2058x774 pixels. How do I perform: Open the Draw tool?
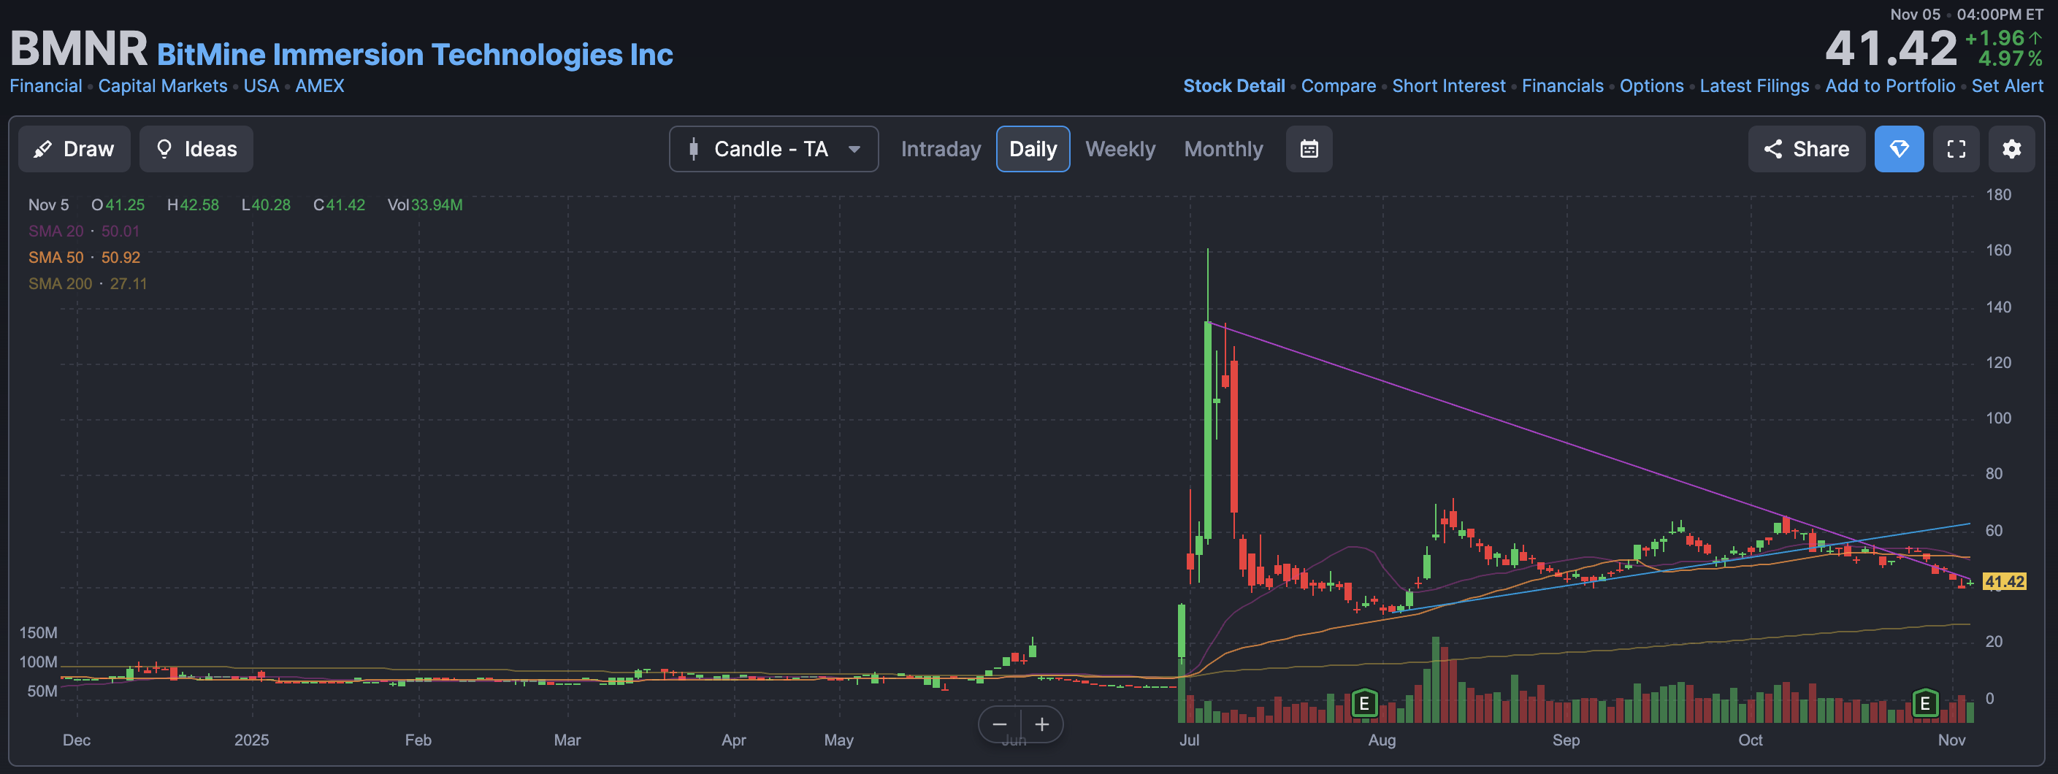(74, 150)
